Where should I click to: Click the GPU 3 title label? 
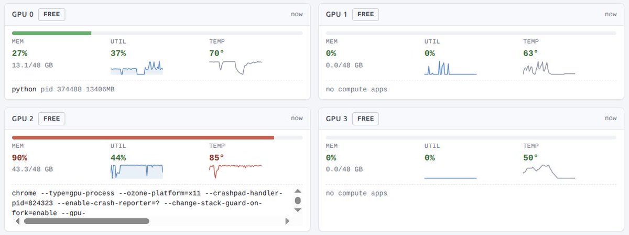337,119
